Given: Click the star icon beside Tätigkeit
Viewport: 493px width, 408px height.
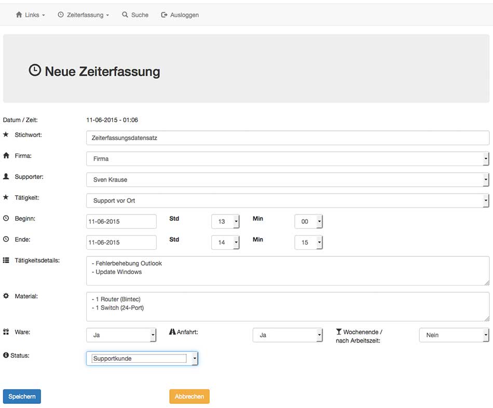Looking at the screenshot, I should tap(6, 197).
